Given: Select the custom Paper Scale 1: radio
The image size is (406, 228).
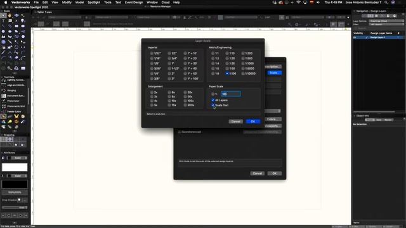Looking at the screenshot, I should point(213,94).
